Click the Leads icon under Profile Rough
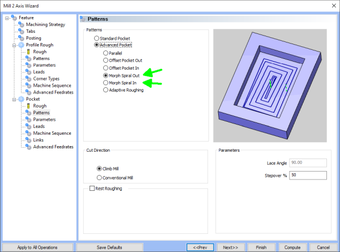The image size is (340, 252). [x=28, y=72]
